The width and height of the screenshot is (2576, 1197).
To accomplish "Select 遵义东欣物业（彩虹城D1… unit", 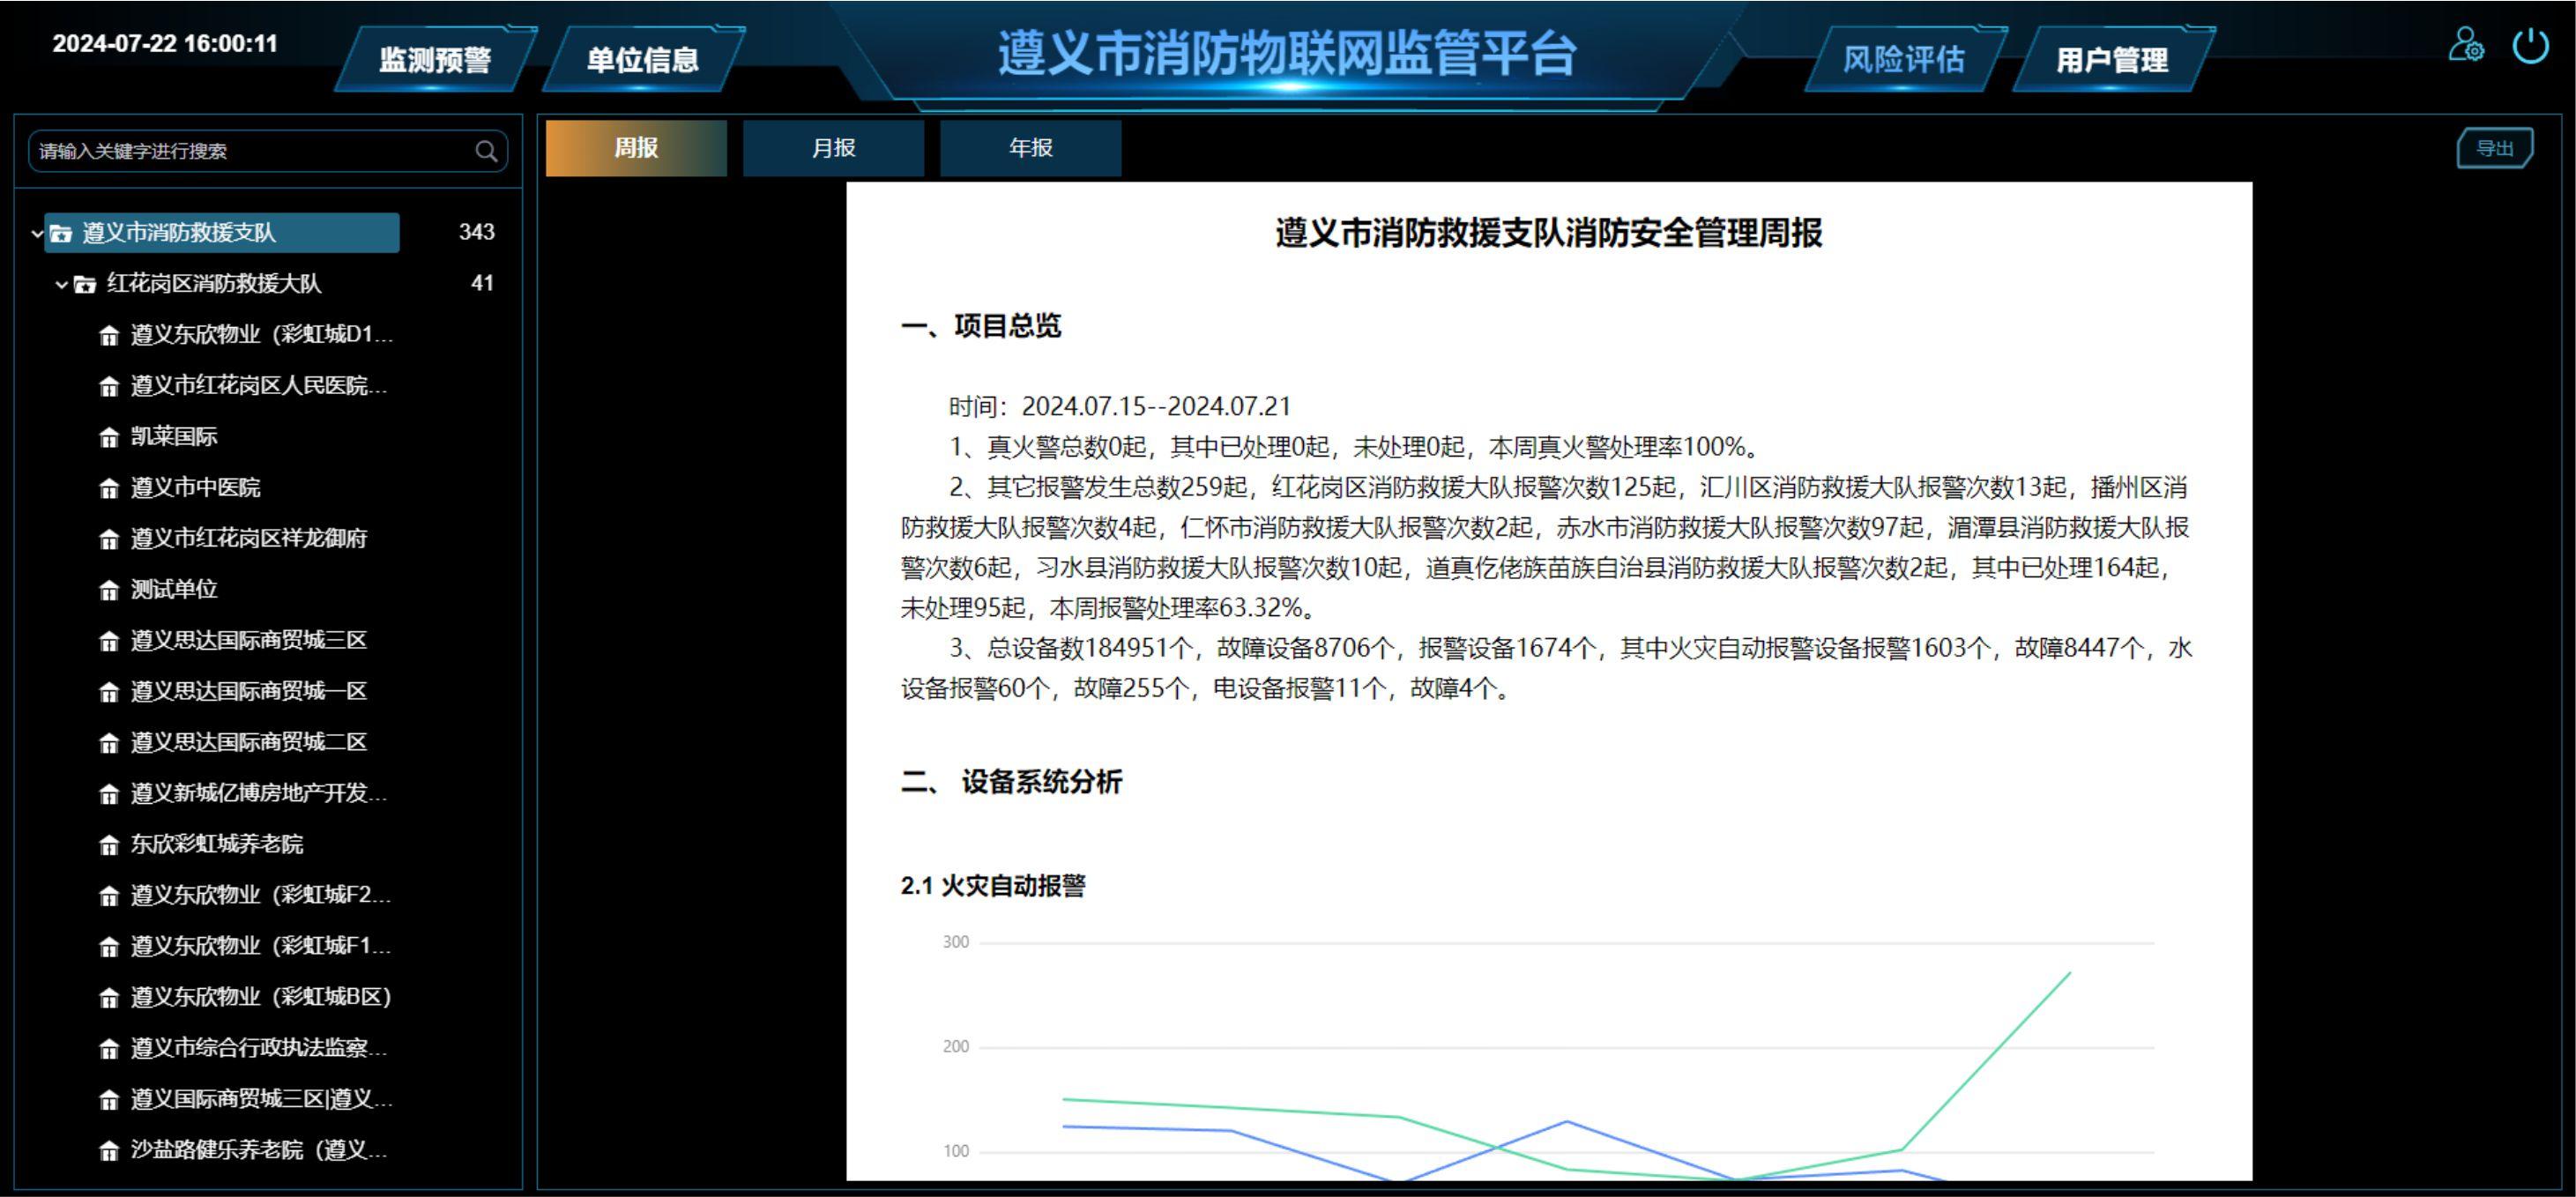I will [262, 334].
